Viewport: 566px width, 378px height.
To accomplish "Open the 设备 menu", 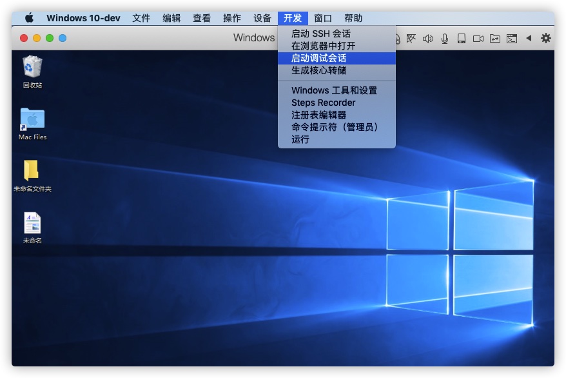I will 262,18.
